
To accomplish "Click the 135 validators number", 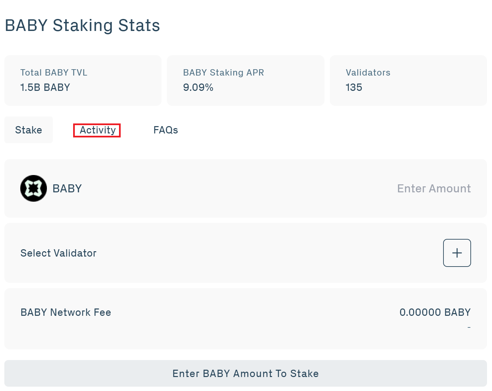I will [x=353, y=87].
